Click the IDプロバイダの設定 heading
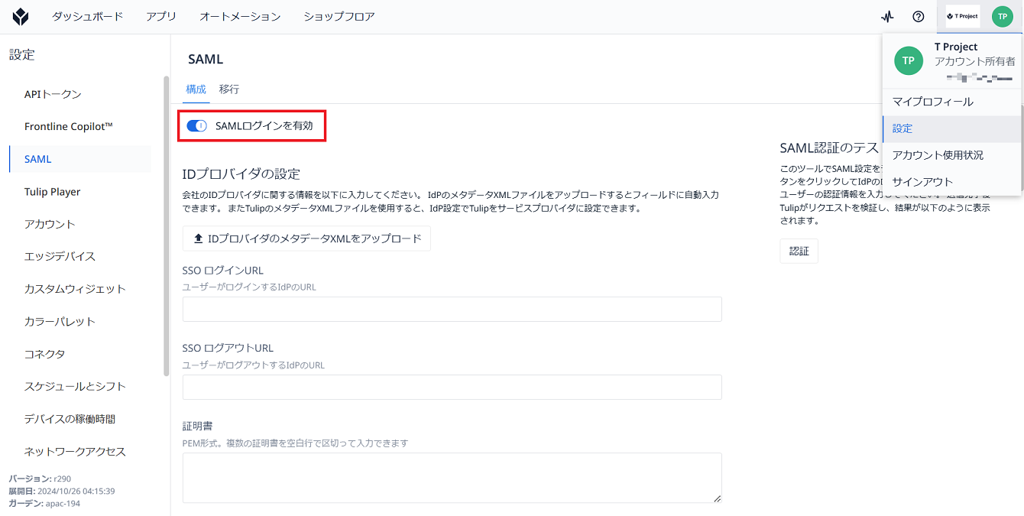1024x516 pixels. (x=241, y=174)
